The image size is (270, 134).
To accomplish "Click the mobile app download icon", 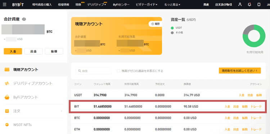I will pos(259,5).
